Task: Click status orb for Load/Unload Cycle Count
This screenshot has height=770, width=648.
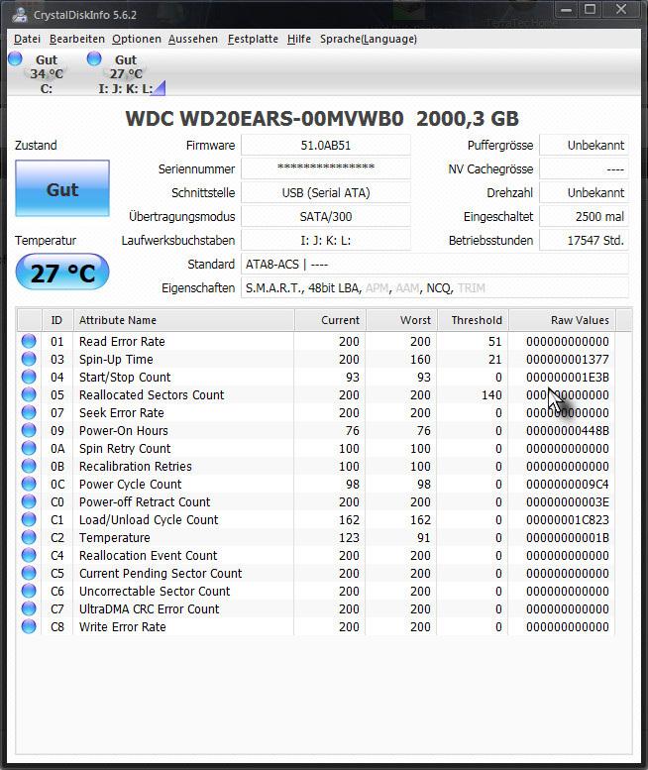Action: coord(29,519)
